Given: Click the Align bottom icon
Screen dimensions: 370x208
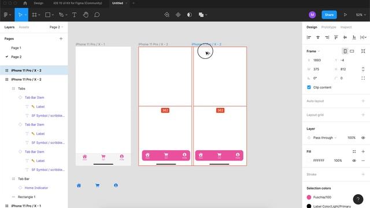Looking at the screenshot, I should click(x=354, y=37).
